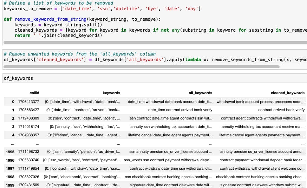The image size is (307, 188).
Task: Click the all_keywords column header
Action: coord(200,93)
